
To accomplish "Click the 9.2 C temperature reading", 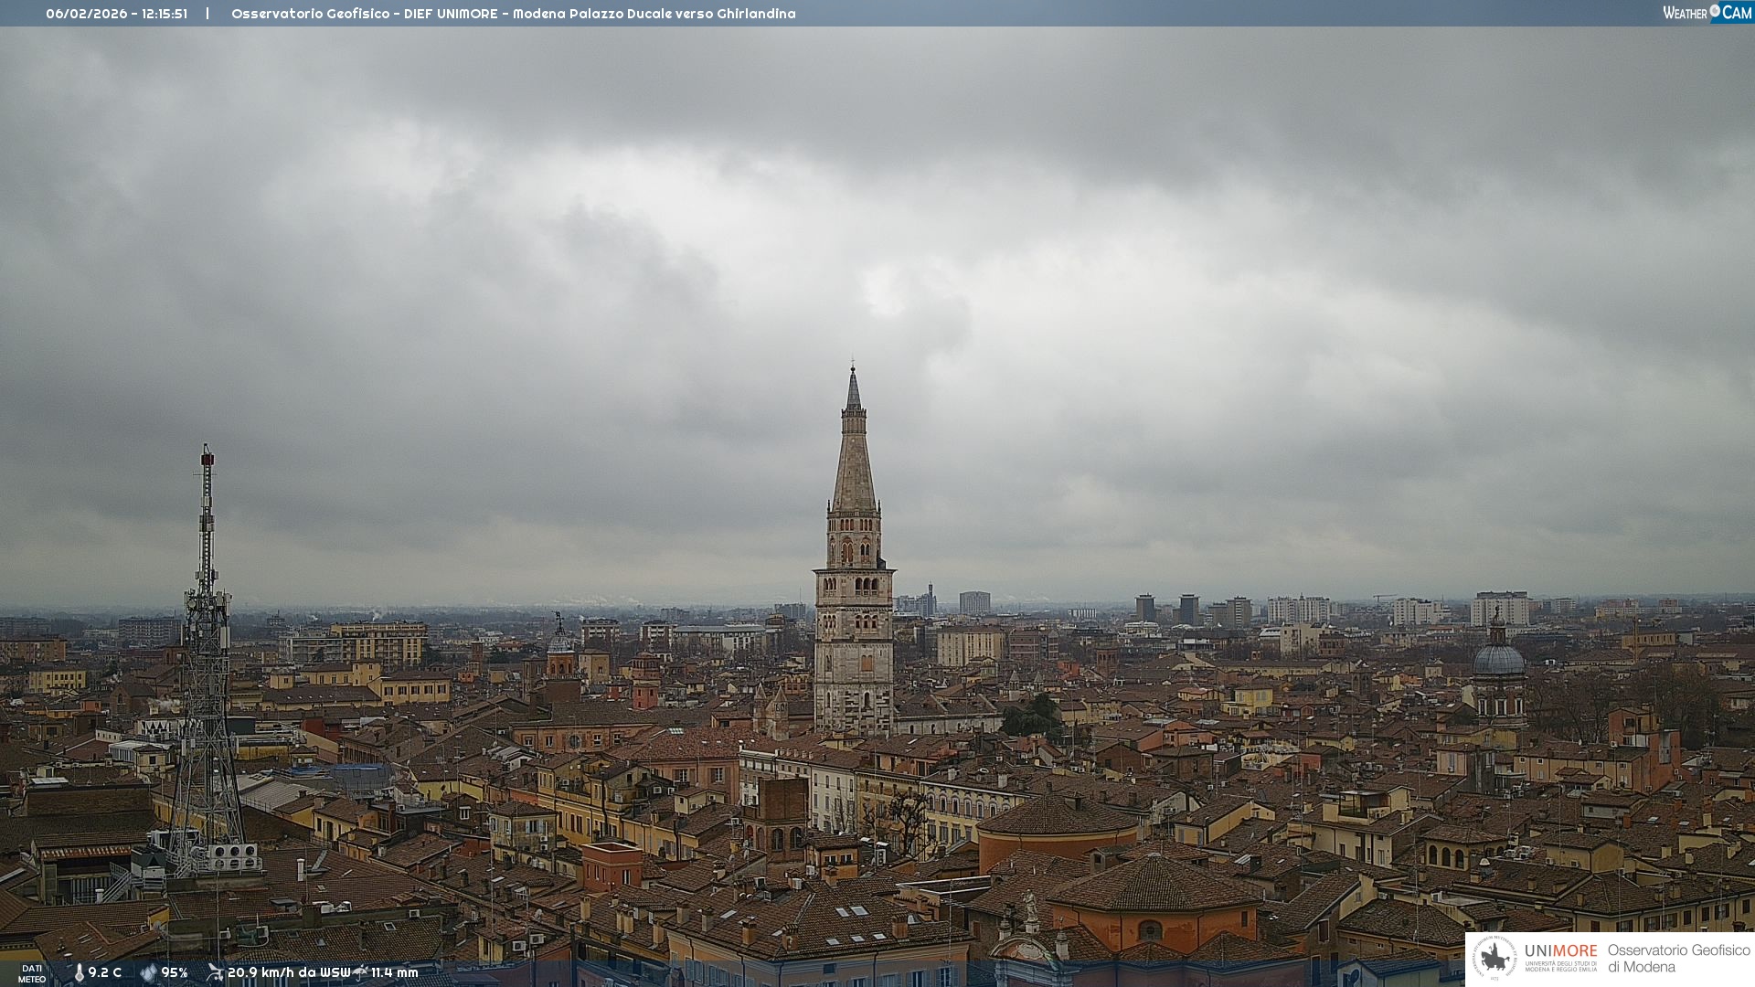I will (104, 972).
